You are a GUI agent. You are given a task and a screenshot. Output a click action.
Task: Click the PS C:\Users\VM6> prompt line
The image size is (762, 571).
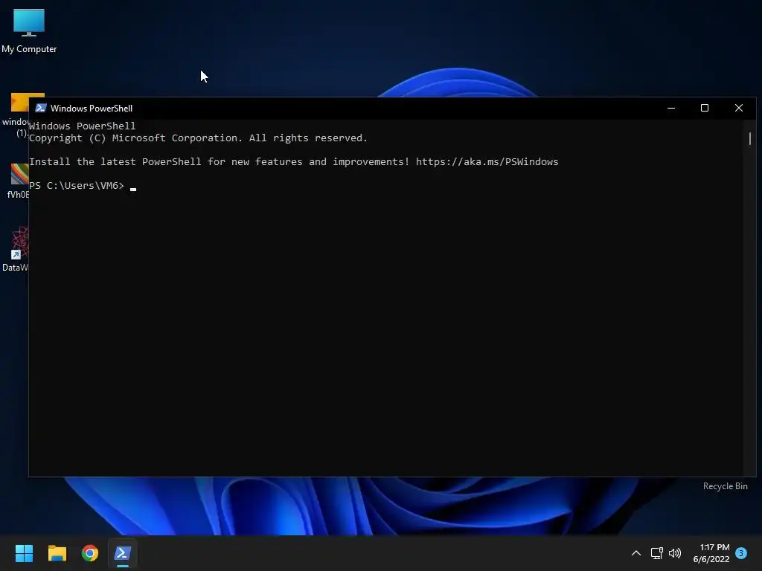77,185
